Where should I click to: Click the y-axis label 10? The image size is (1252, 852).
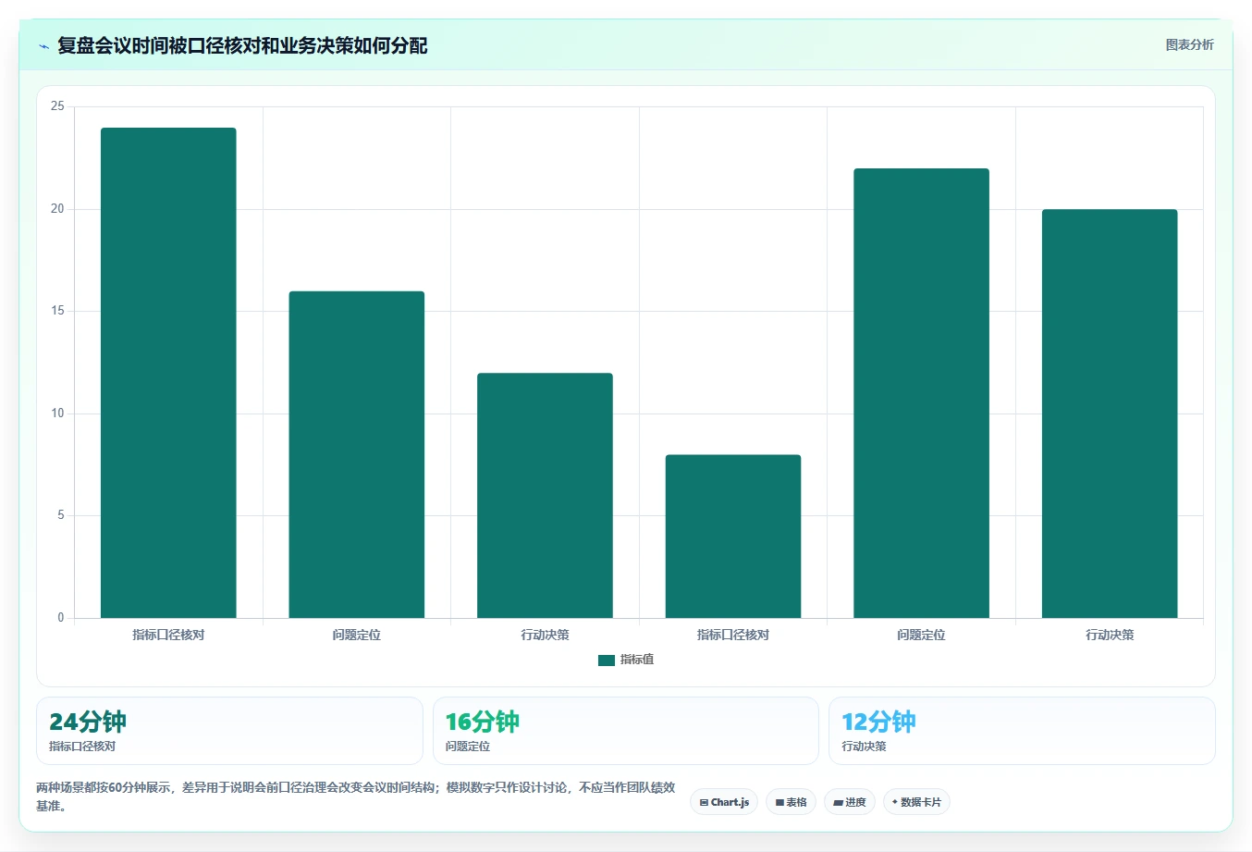click(x=57, y=414)
